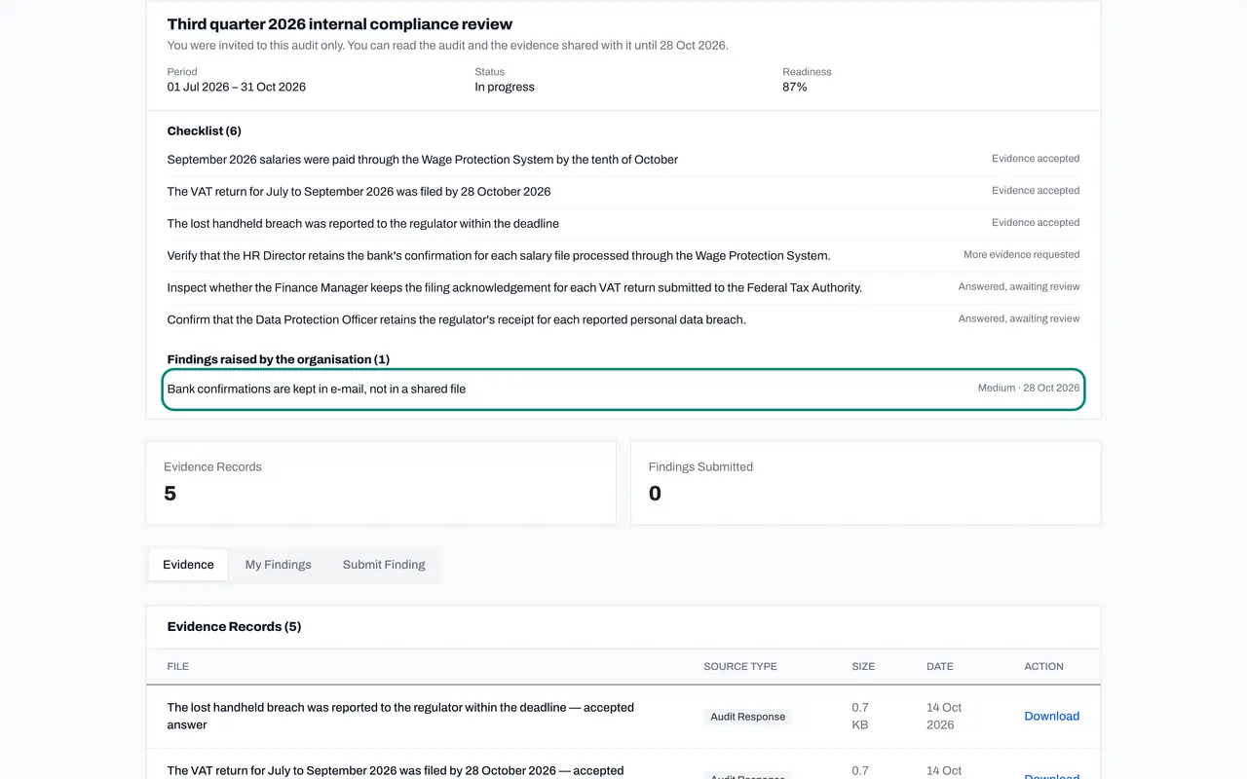This screenshot has height=779, width=1247.
Task: Select the HR Director bank confirmation checklist item
Action: 623,256
